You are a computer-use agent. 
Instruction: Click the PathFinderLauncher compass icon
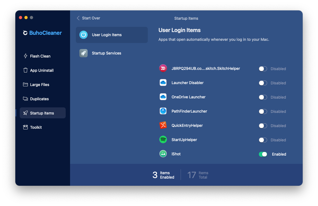point(163,111)
